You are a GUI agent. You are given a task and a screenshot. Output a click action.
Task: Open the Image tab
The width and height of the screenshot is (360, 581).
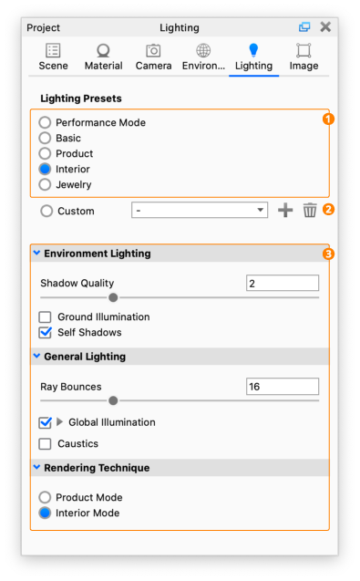[303, 57]
